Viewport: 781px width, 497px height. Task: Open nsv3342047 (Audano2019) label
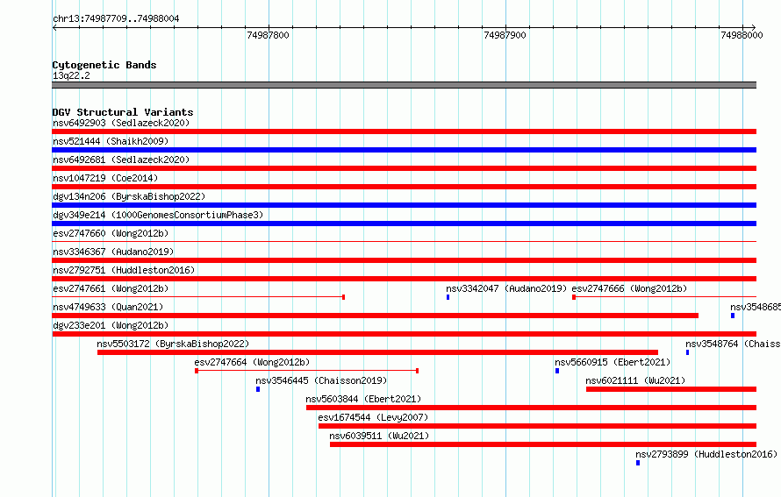[506, 288]
